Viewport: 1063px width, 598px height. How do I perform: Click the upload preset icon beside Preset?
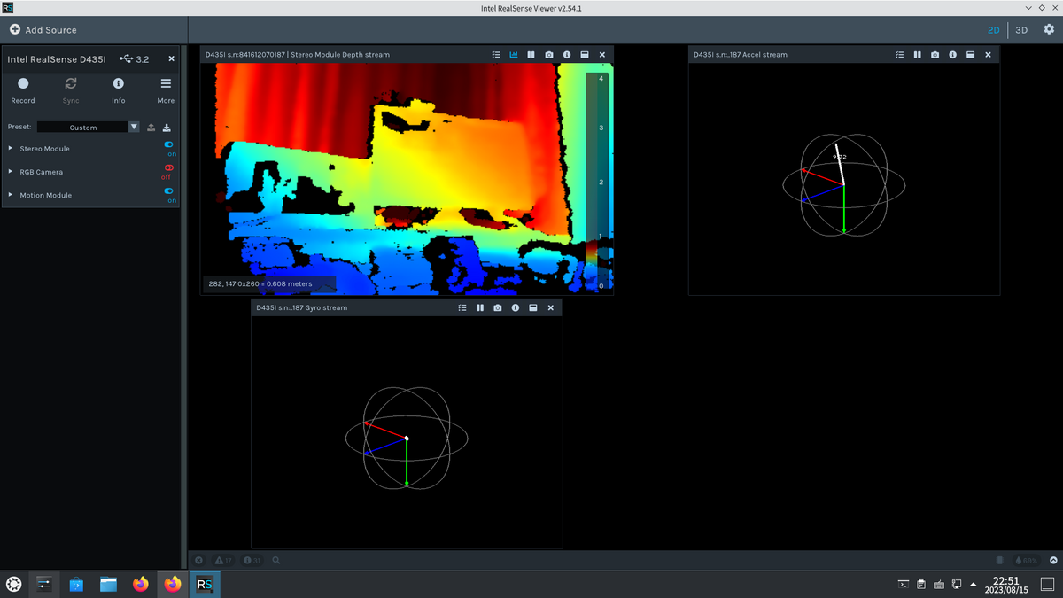point(151,128)
